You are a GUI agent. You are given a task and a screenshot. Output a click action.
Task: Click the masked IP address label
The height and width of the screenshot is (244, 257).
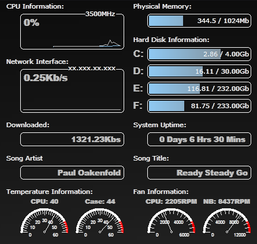pyautogui.click(x=92, y=68)
